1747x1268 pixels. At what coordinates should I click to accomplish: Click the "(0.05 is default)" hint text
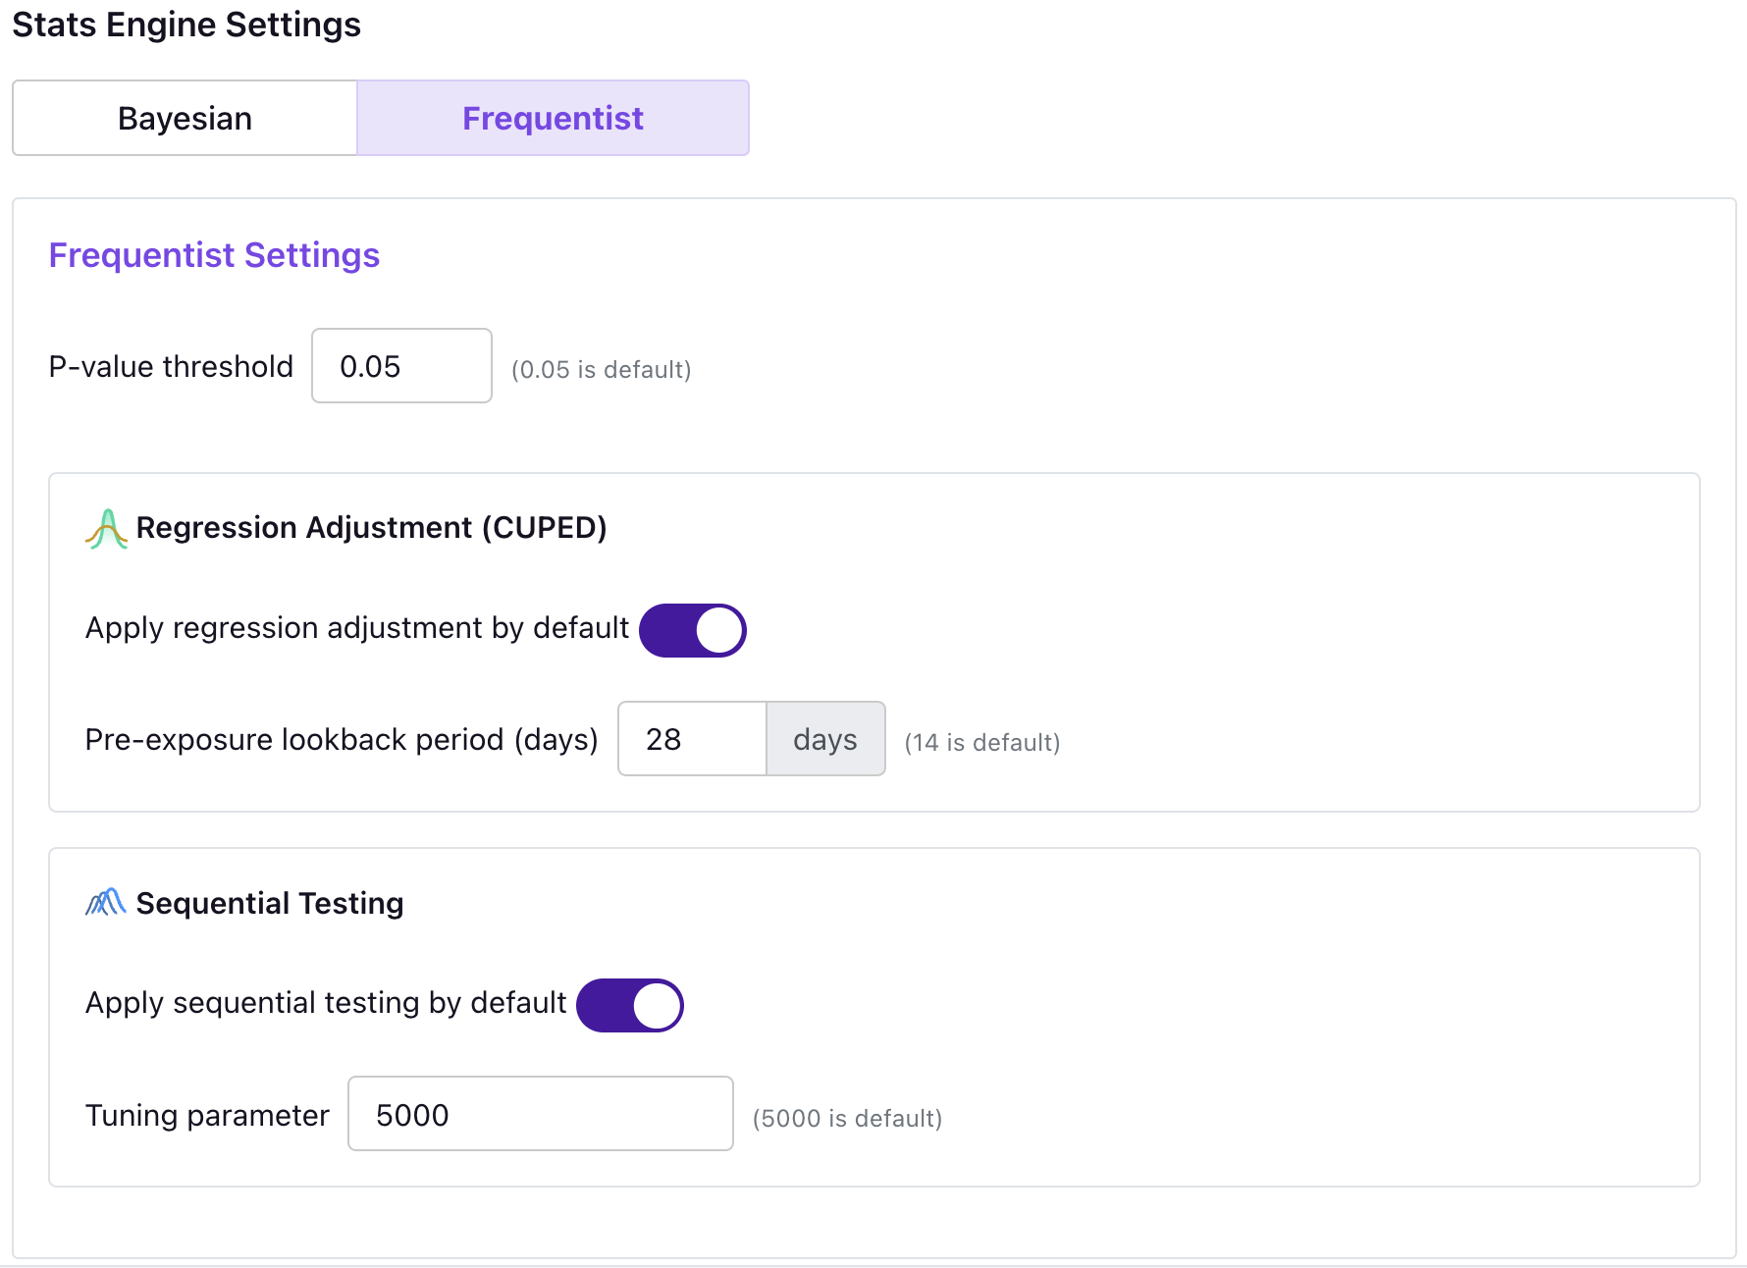click(602, 370)
